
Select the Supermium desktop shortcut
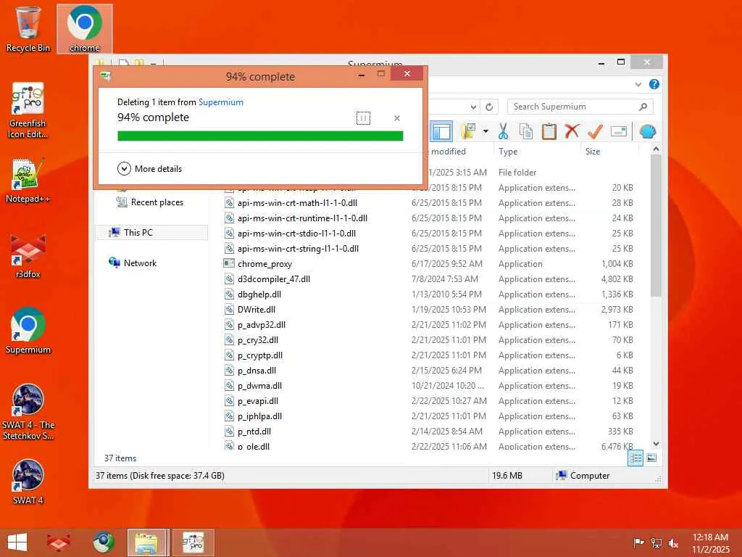click(28, 331)
